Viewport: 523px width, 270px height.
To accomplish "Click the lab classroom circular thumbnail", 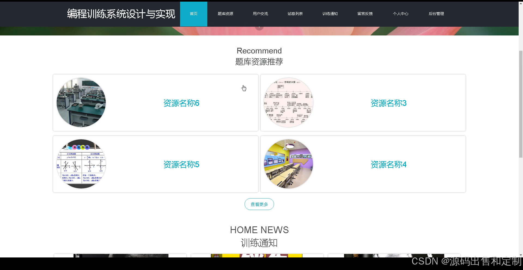I will [81, 103].
